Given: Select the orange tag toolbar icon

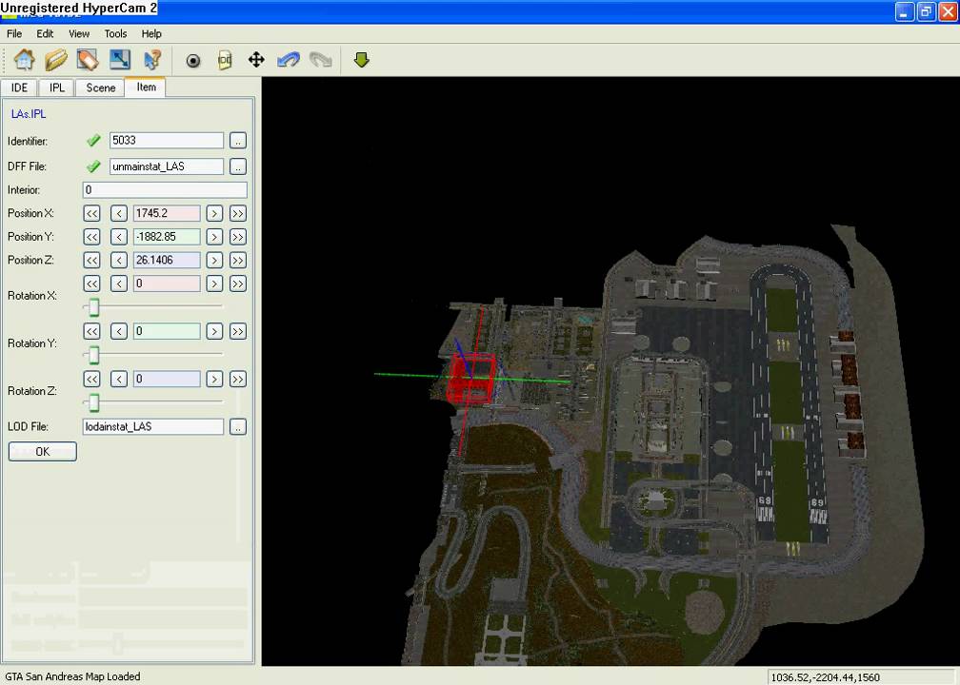Looking at the screenshot, I should click(88, 60).
